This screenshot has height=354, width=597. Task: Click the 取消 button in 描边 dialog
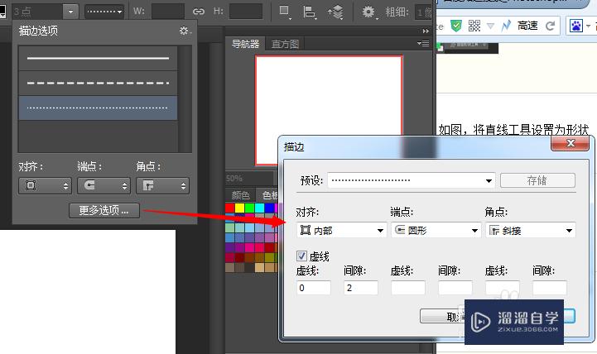(x=442, y=316)
